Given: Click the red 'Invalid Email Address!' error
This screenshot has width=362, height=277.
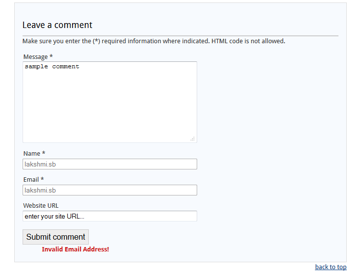Looking at the screenshot, I should coord(76,249).
